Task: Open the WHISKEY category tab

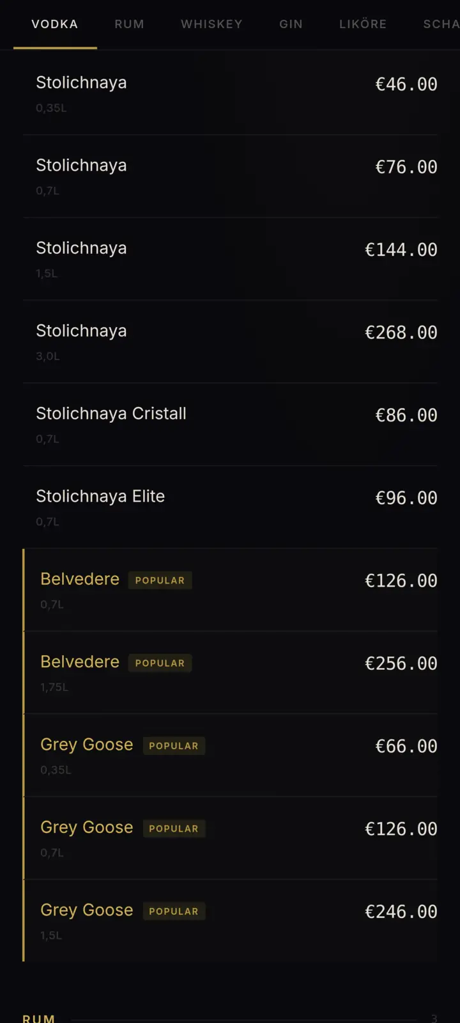Action: [211, 24]
